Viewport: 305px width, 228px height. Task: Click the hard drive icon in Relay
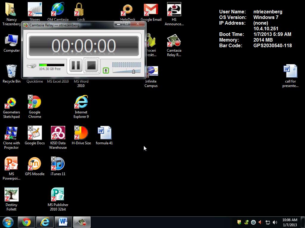(32, 66)
